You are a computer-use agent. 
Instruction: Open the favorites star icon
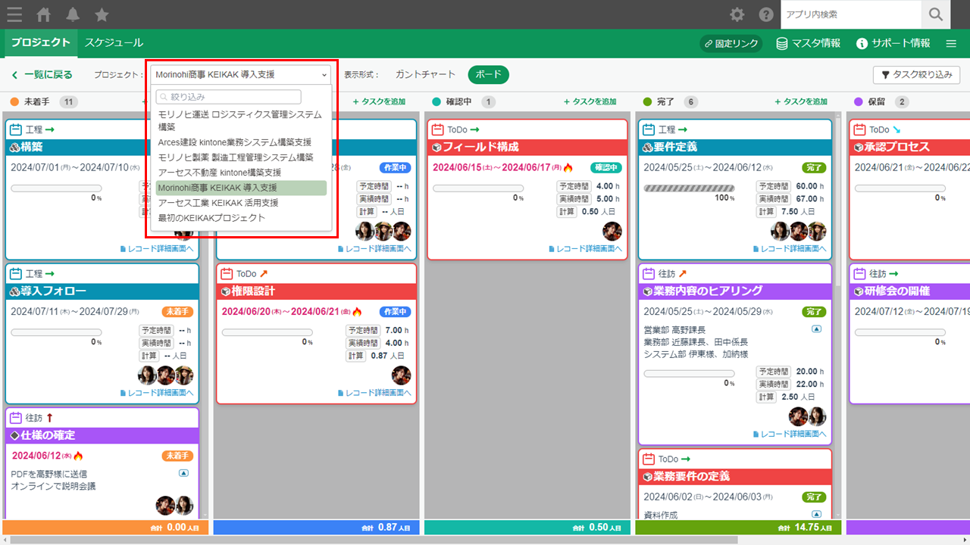pos(102,14)
